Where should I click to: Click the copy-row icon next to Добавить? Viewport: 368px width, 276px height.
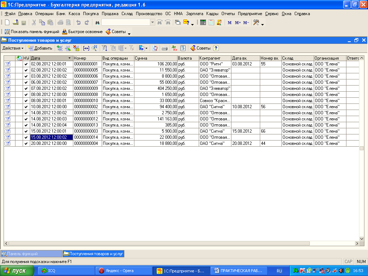pos(60,48)
